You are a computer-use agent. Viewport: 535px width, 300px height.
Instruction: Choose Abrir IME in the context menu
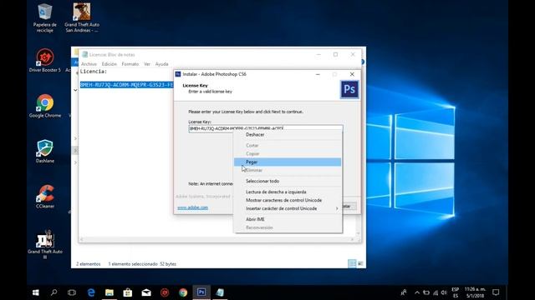coord(288,219)
